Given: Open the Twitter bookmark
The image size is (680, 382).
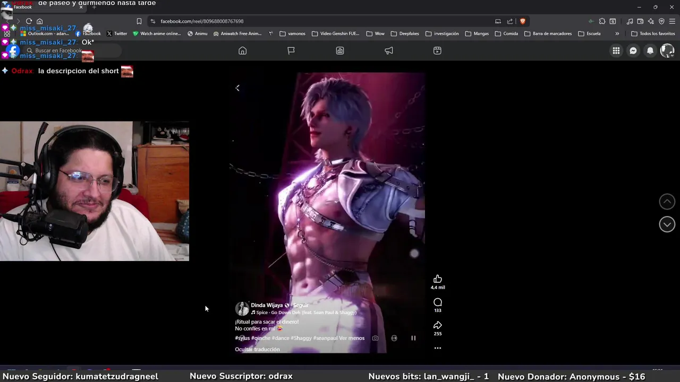Looking at the screenshot, I should click(117, 33).
